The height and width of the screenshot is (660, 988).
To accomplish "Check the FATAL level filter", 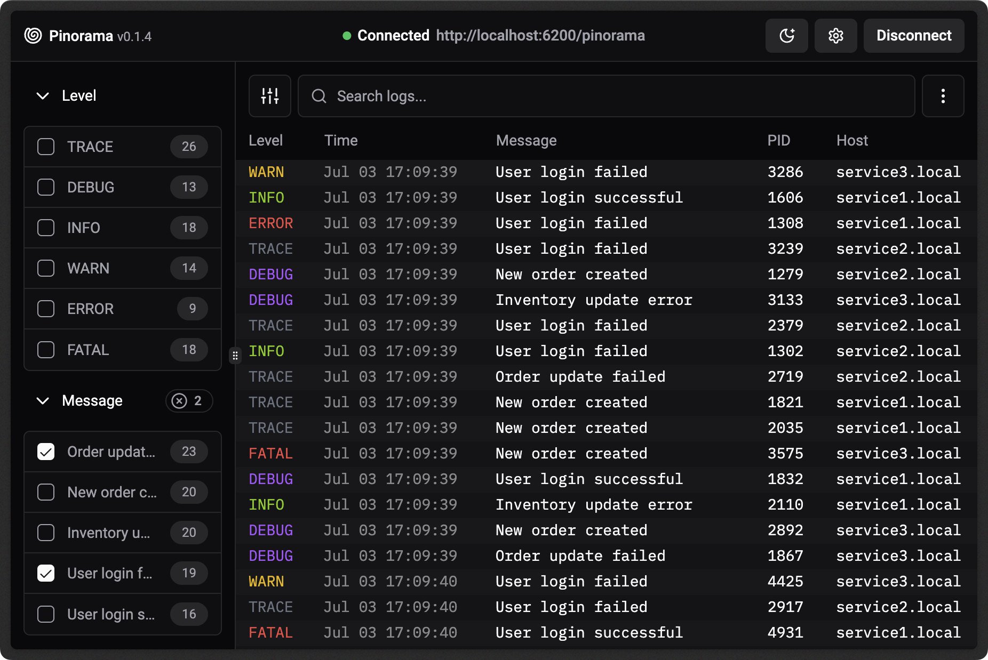I will point(46,350).
